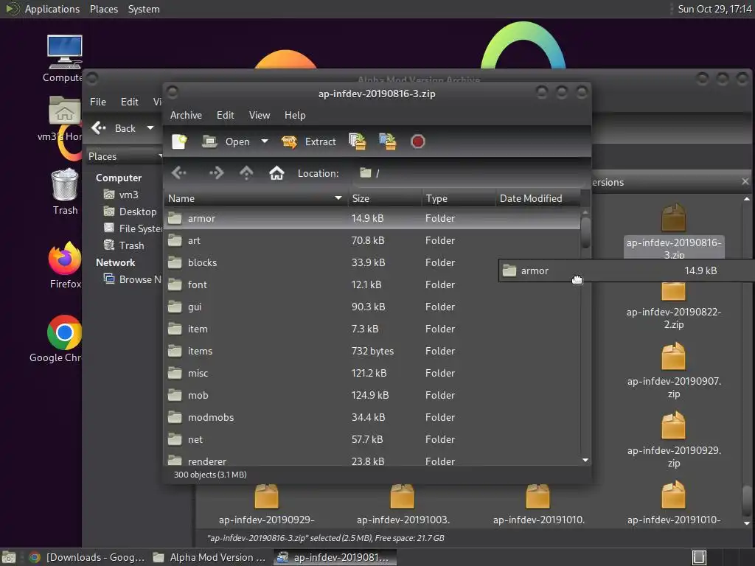Click the add files to archive icon
755x566 pixels.
point(358,141)
